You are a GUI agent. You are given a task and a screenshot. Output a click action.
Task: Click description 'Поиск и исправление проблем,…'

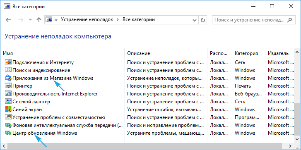[166, 125]
